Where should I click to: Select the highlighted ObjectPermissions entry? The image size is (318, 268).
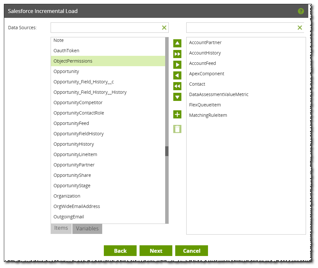point(108,61)
